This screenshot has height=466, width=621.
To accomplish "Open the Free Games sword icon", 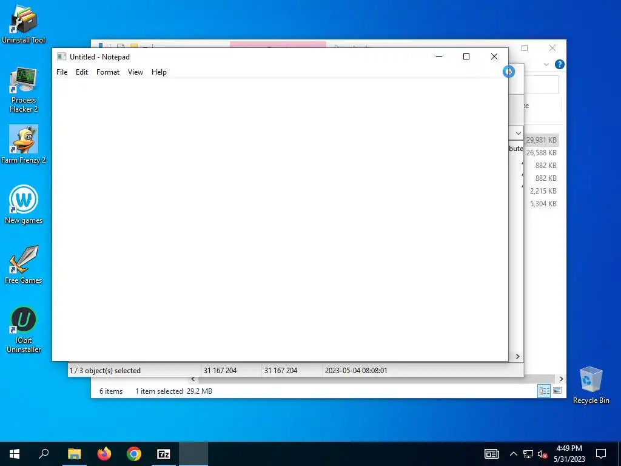I will [x=24, y=265].
